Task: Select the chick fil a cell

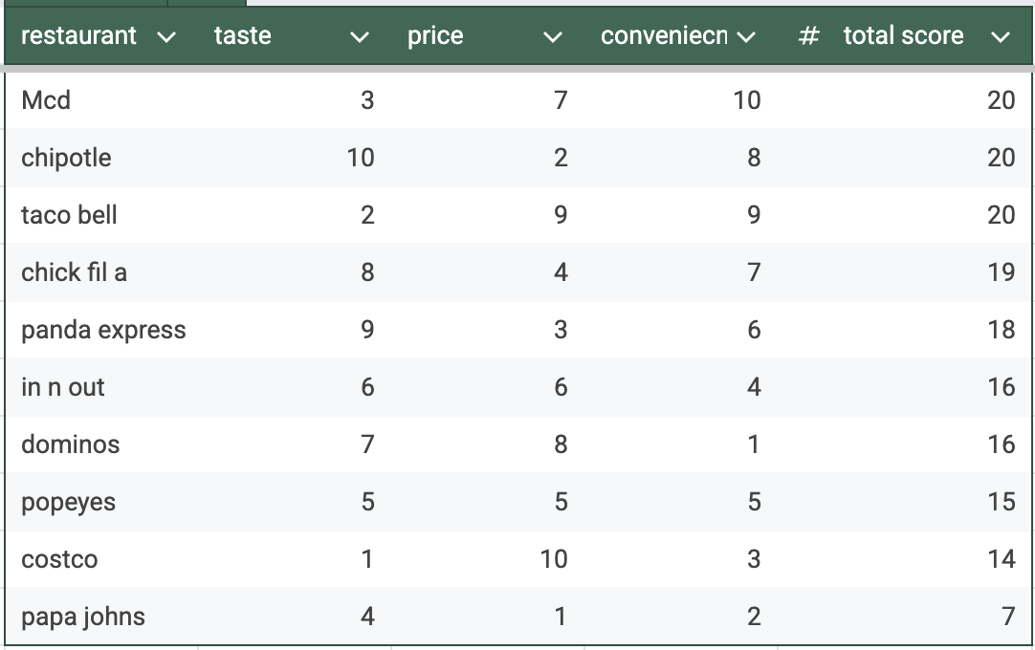Action: pos(74,272)
